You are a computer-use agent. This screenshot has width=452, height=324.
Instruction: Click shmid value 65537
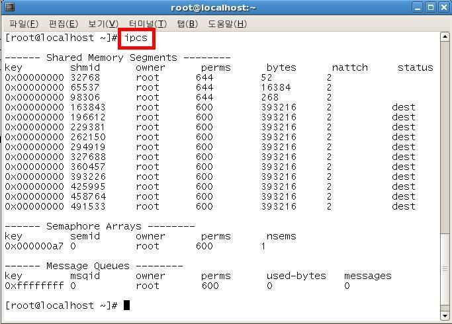85,87
